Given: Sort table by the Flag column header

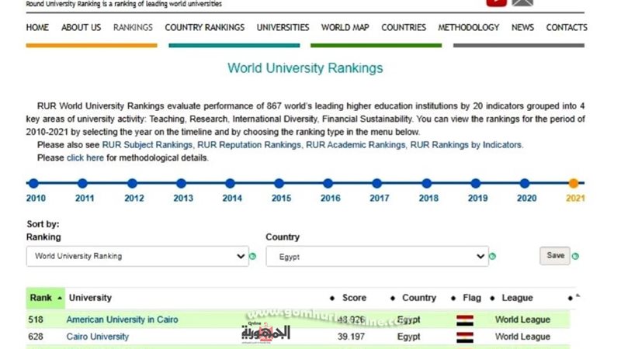Looking at the screenshot, I should pos(472,298).
